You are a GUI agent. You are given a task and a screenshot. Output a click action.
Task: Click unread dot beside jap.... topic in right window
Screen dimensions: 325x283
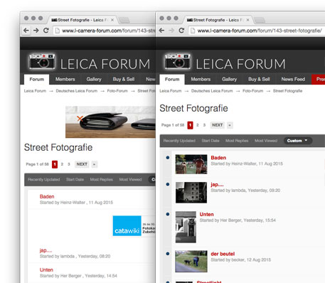pos(168,184)
